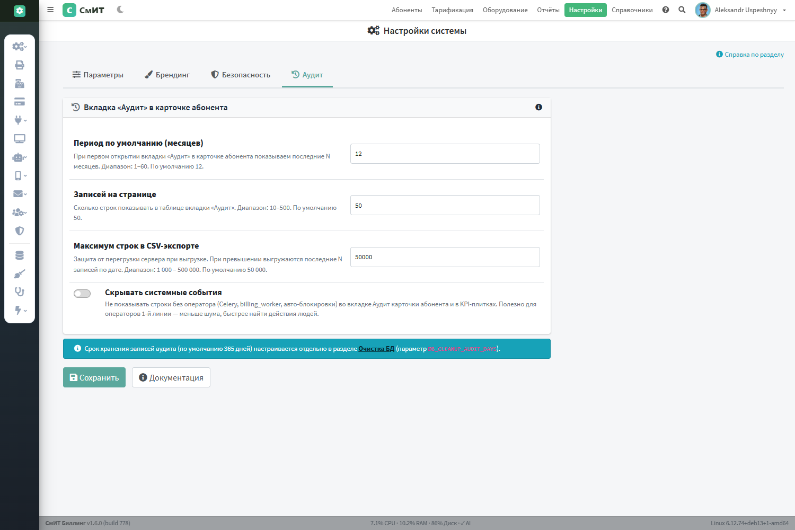Toggle the hamburger menu icon

click(50, 10)
